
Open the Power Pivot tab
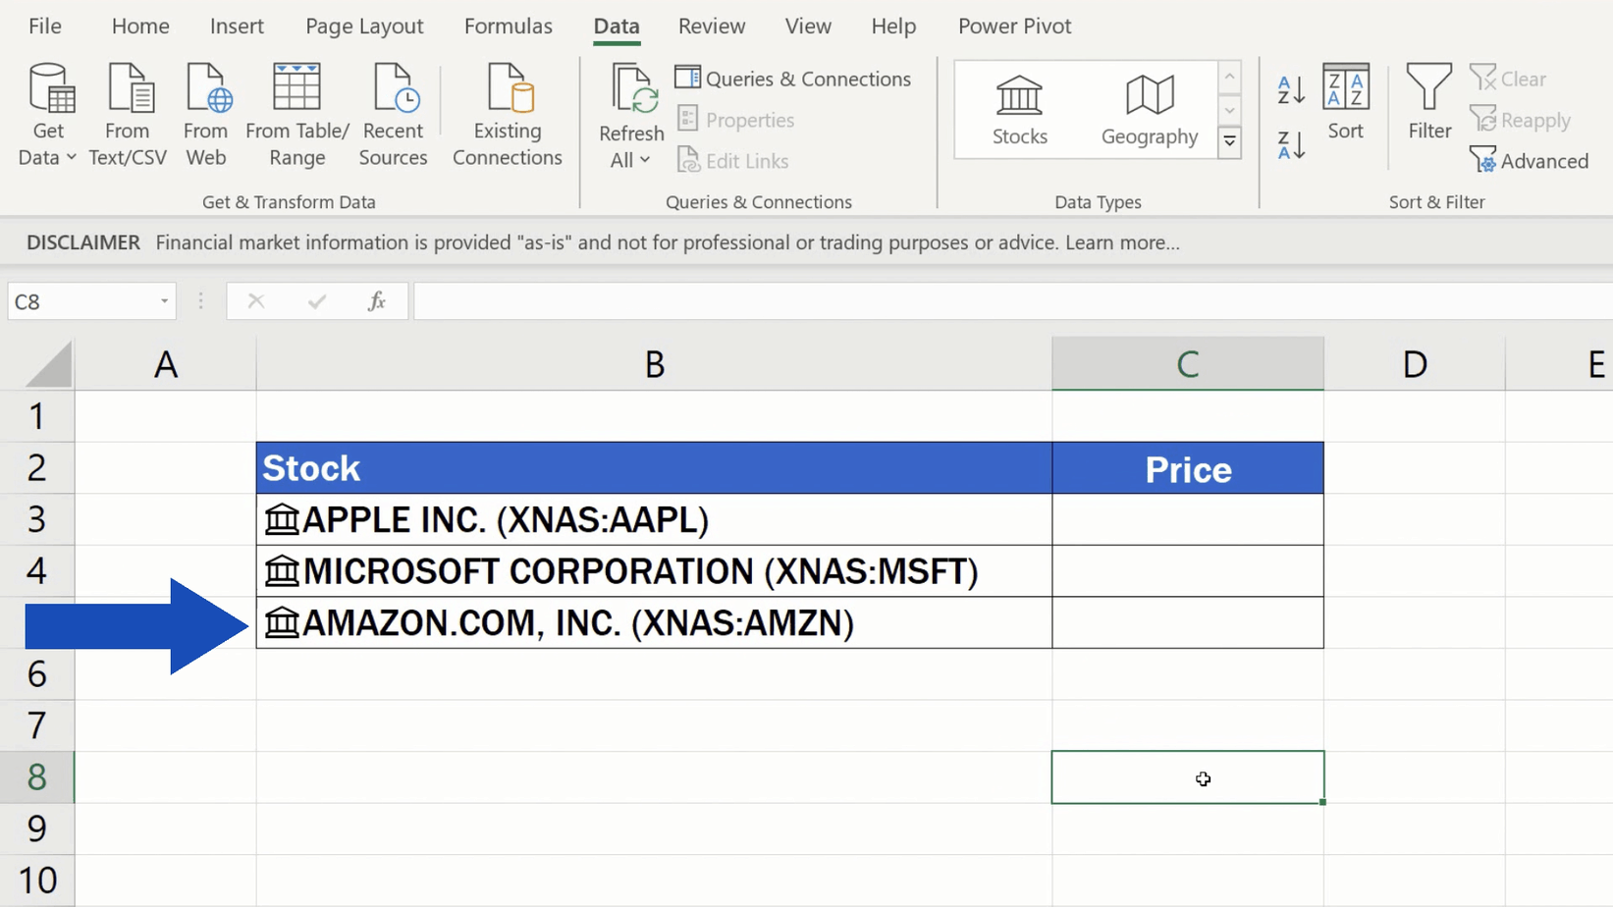1014,27
